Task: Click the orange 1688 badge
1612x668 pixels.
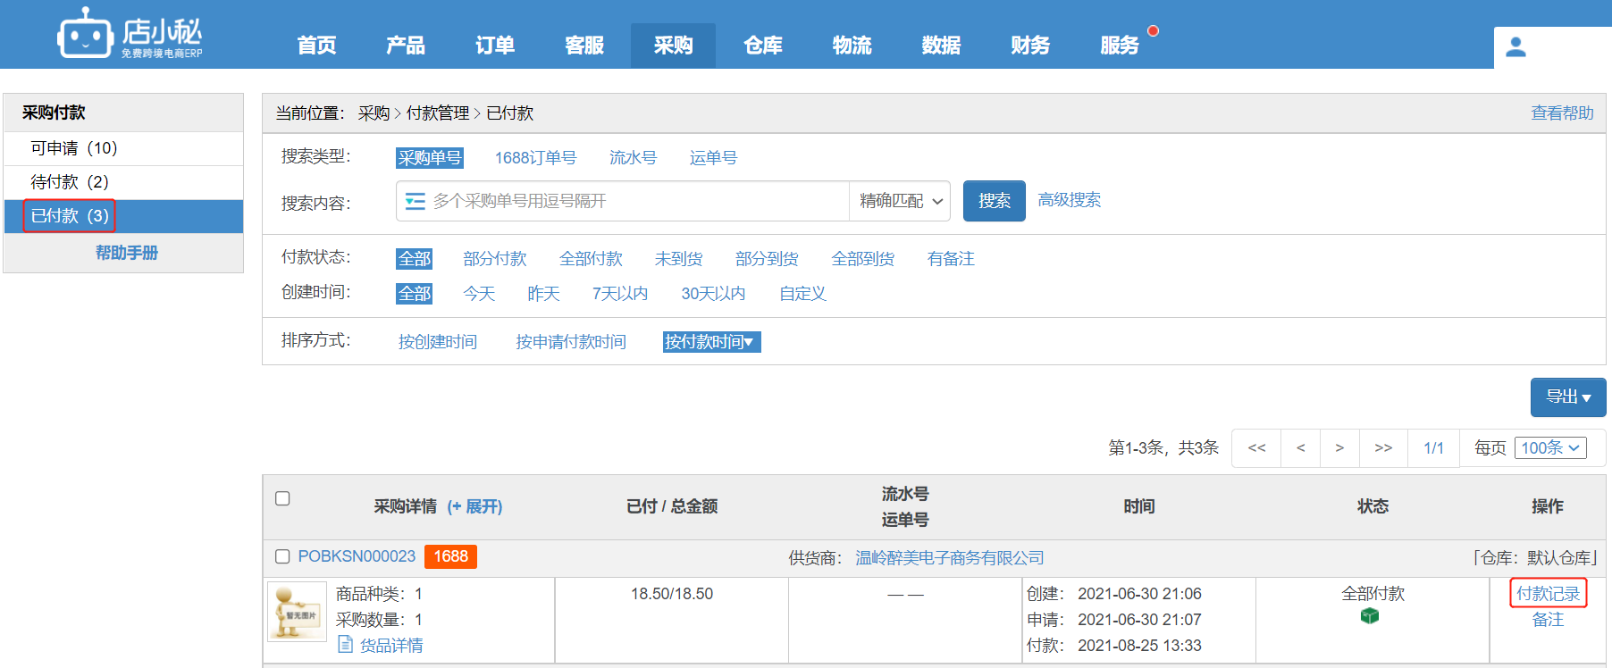Action: click(x=450, y=556)
